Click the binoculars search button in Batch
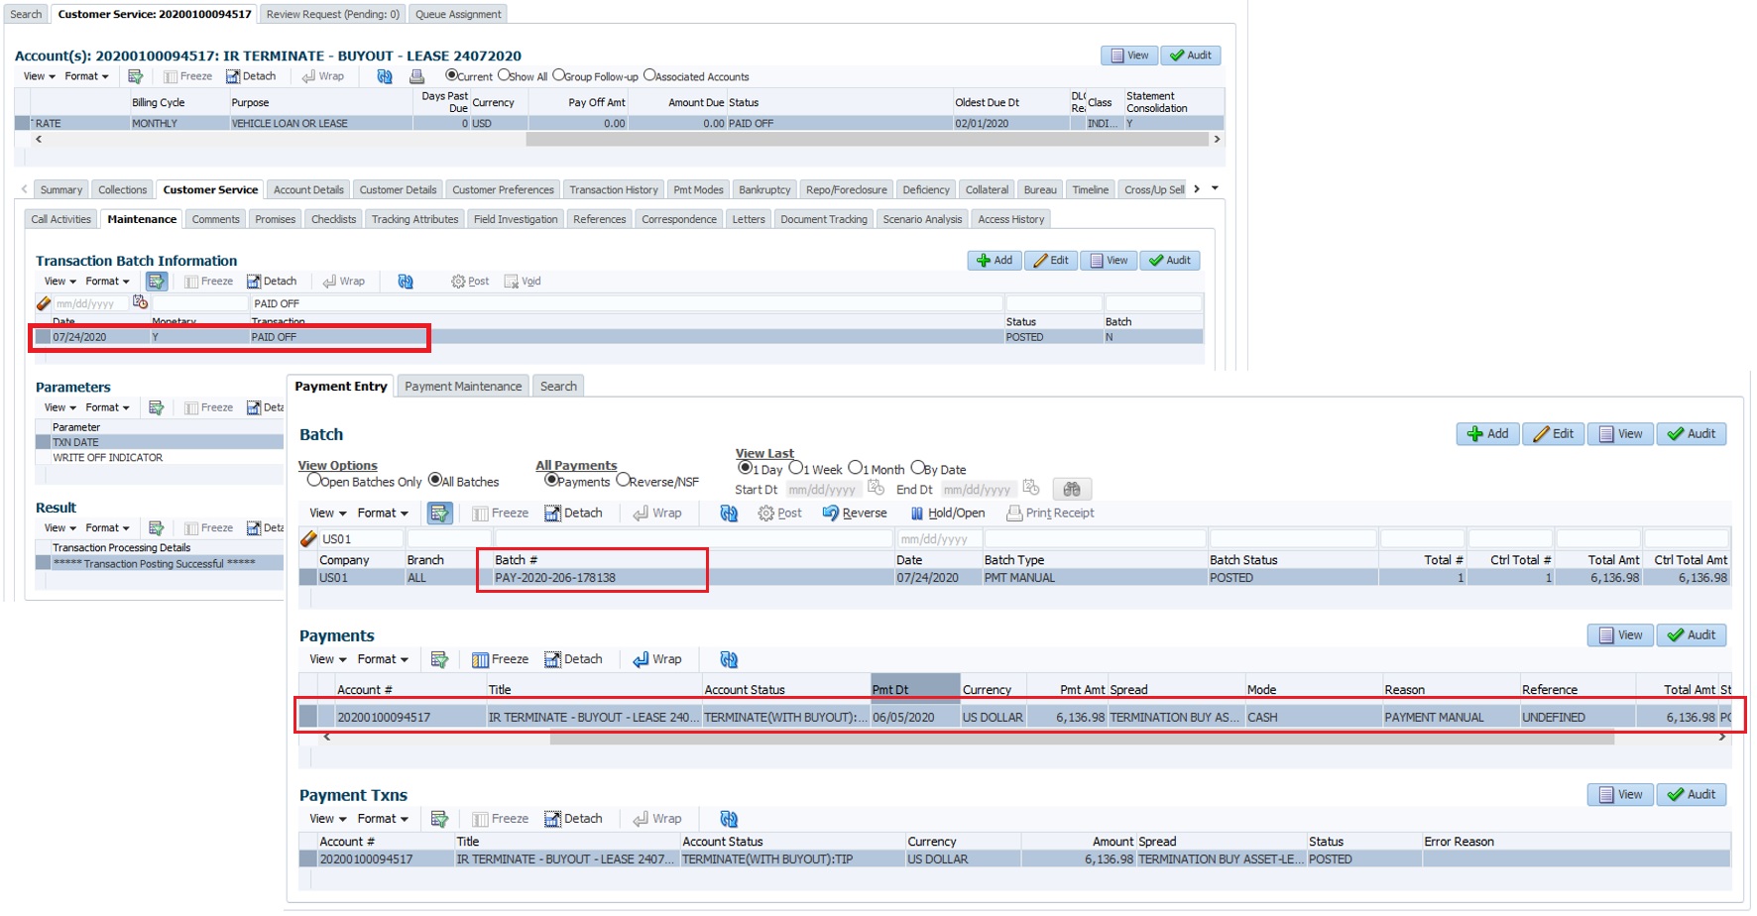This screenshot has width=1757, height=916. tap(1072, 489)
